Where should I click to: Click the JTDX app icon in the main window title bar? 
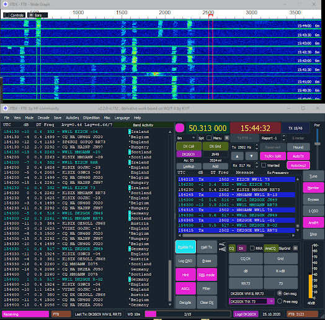coord(5,108)
